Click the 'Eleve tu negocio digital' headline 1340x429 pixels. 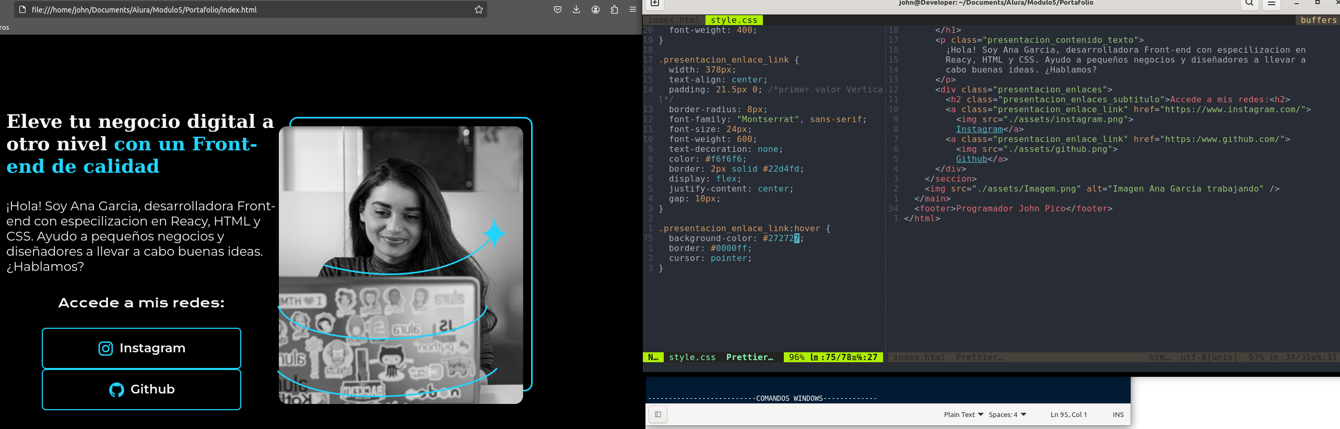pos(140,144)
